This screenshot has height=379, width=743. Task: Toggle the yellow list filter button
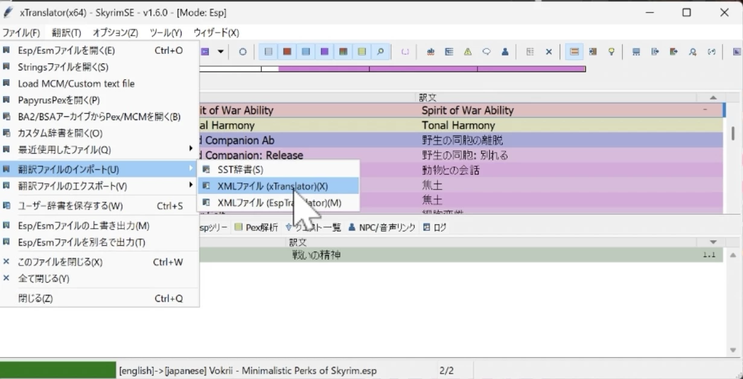(362, 52)
